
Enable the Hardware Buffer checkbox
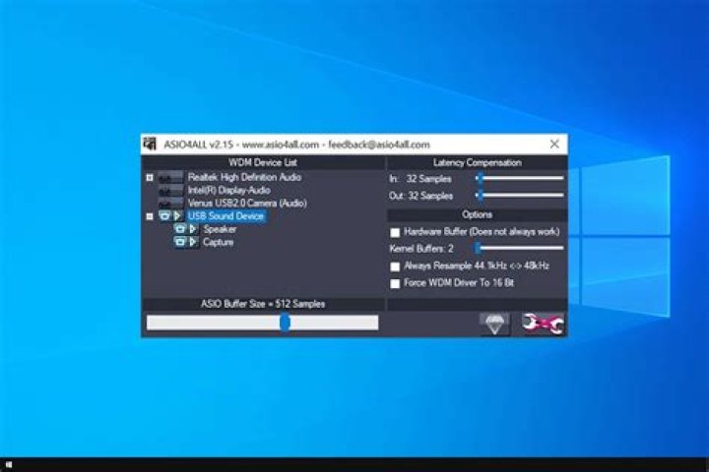click(396, 232)
